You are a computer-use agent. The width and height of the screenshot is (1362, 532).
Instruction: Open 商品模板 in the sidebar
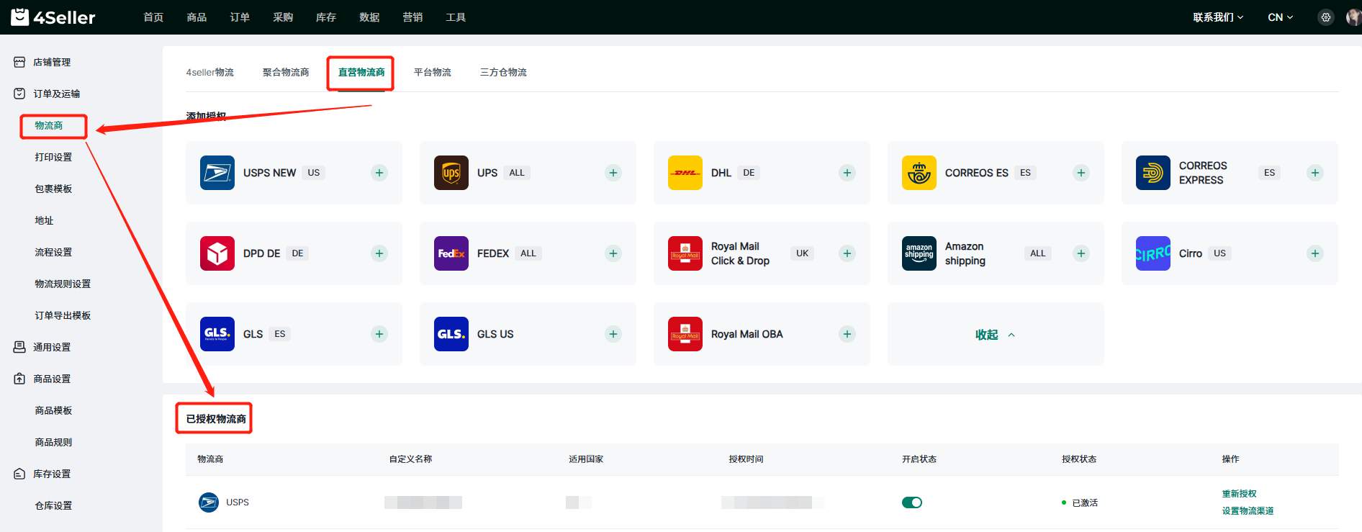click(53, 411)
